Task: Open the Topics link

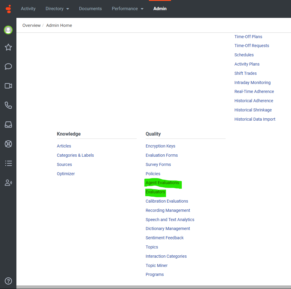Action: click(x=152, y=247)
